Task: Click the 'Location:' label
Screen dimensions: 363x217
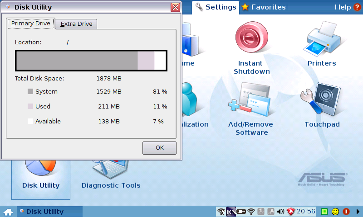Action: [x=28, y=42]
